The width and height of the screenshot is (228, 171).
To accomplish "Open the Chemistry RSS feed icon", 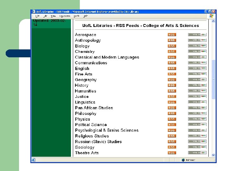I will coord(172,52).
